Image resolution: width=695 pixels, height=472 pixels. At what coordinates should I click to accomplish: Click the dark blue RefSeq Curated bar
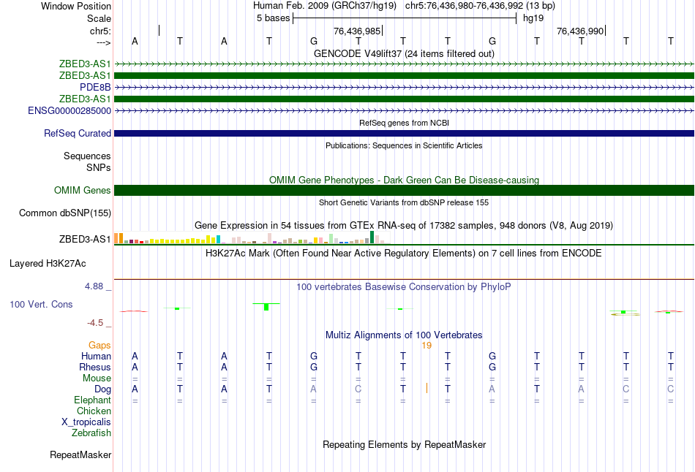[x=404, y=133]
